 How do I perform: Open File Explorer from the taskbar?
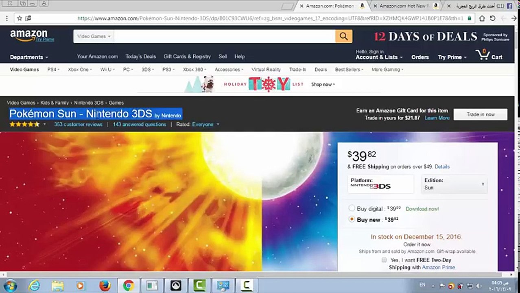click(58, 286)
